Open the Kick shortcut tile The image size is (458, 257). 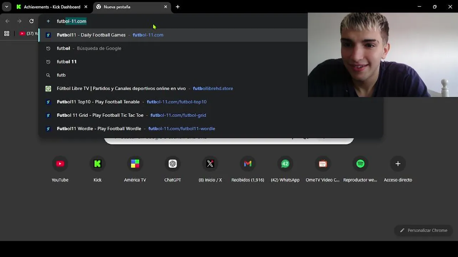97,170
